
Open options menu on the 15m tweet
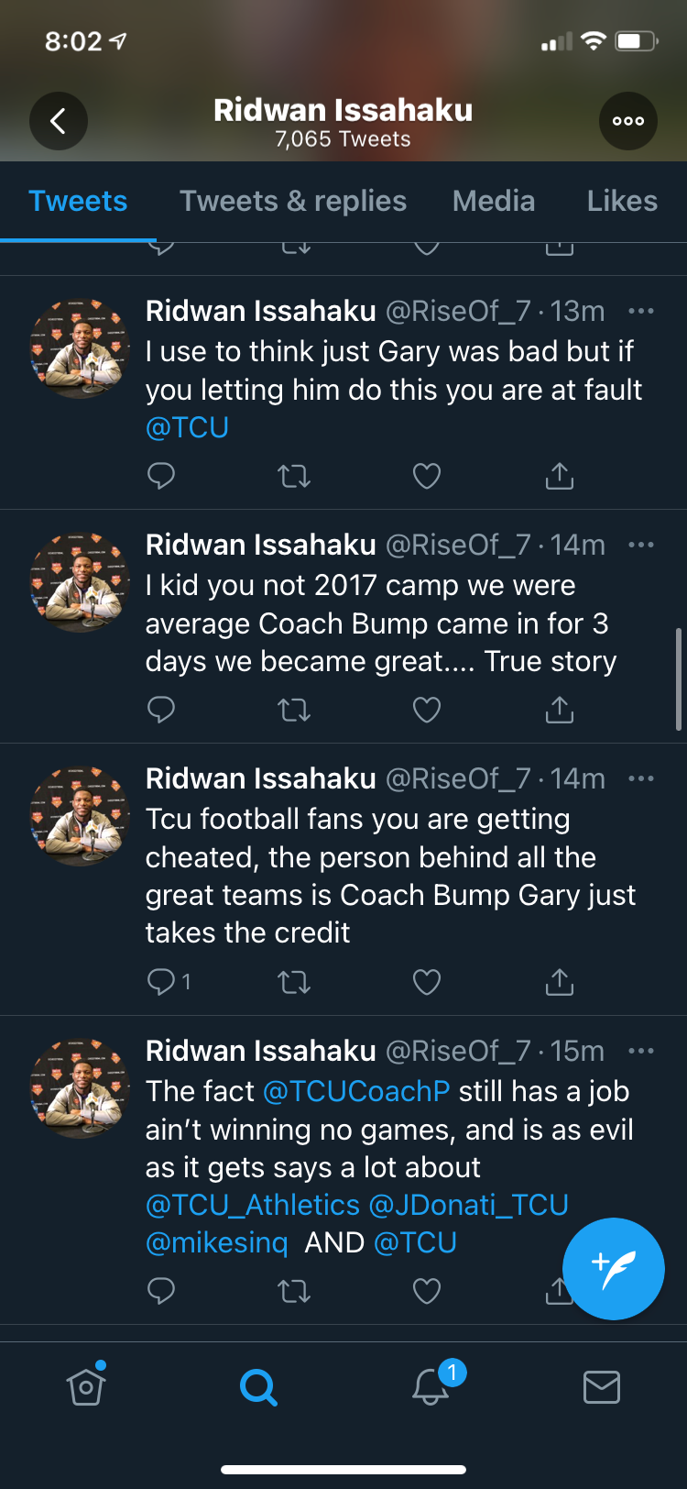tap(641, 1051)
